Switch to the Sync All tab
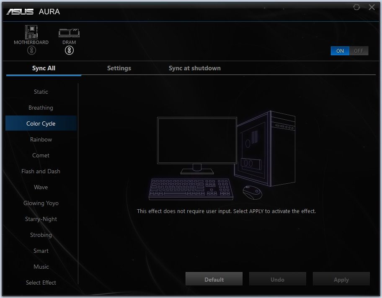382x298 pixels. [x=44, y=68]
